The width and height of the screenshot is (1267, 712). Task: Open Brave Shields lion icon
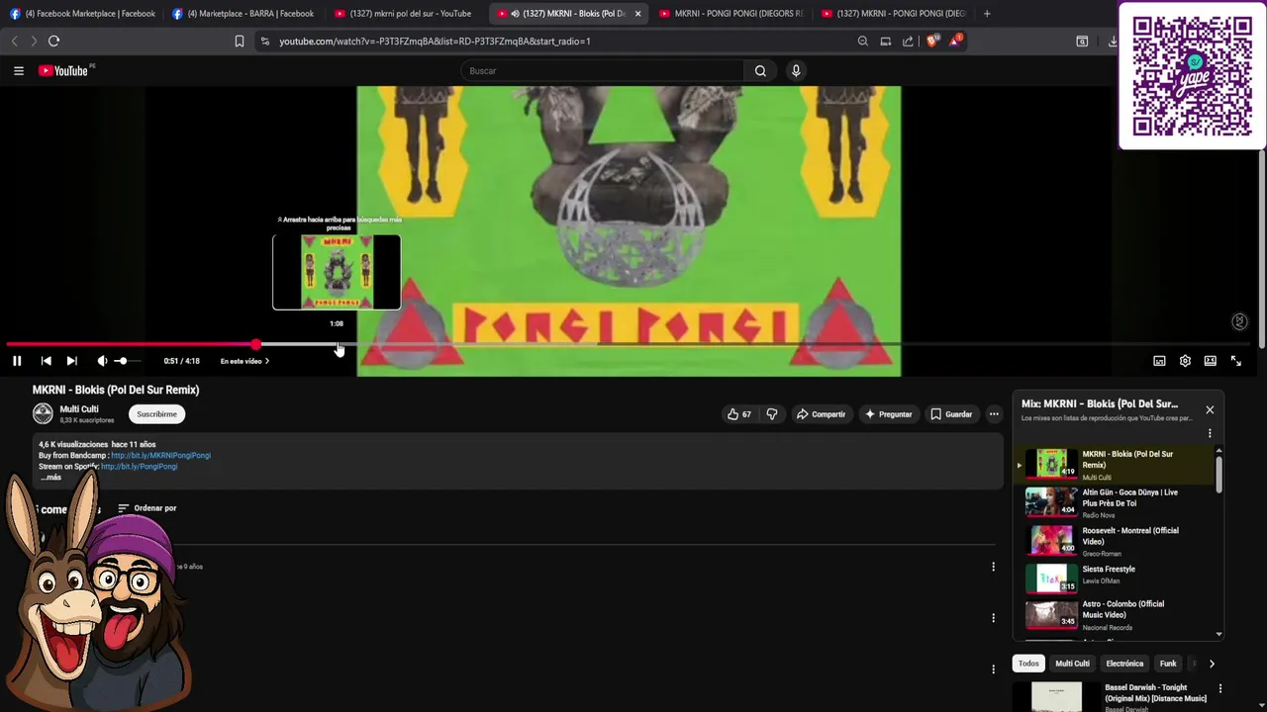931,41
